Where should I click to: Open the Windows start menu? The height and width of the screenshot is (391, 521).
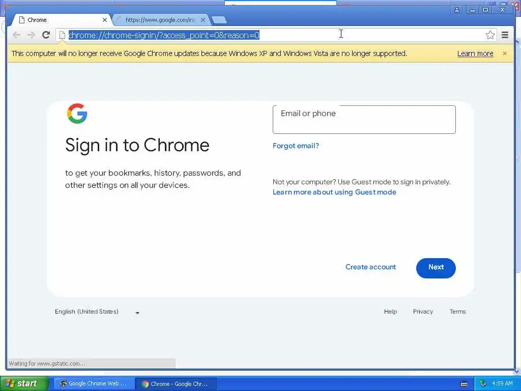(24, 383)
